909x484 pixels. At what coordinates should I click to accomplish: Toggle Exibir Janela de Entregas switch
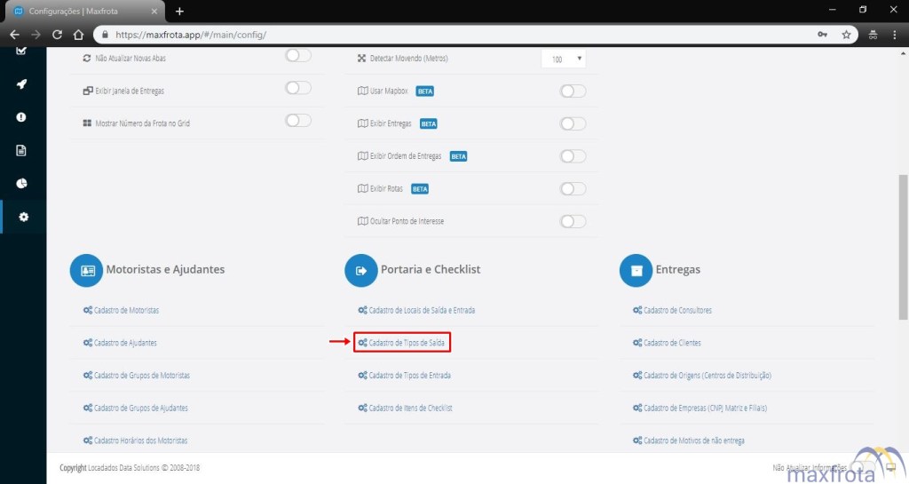(x=298, y=88)
